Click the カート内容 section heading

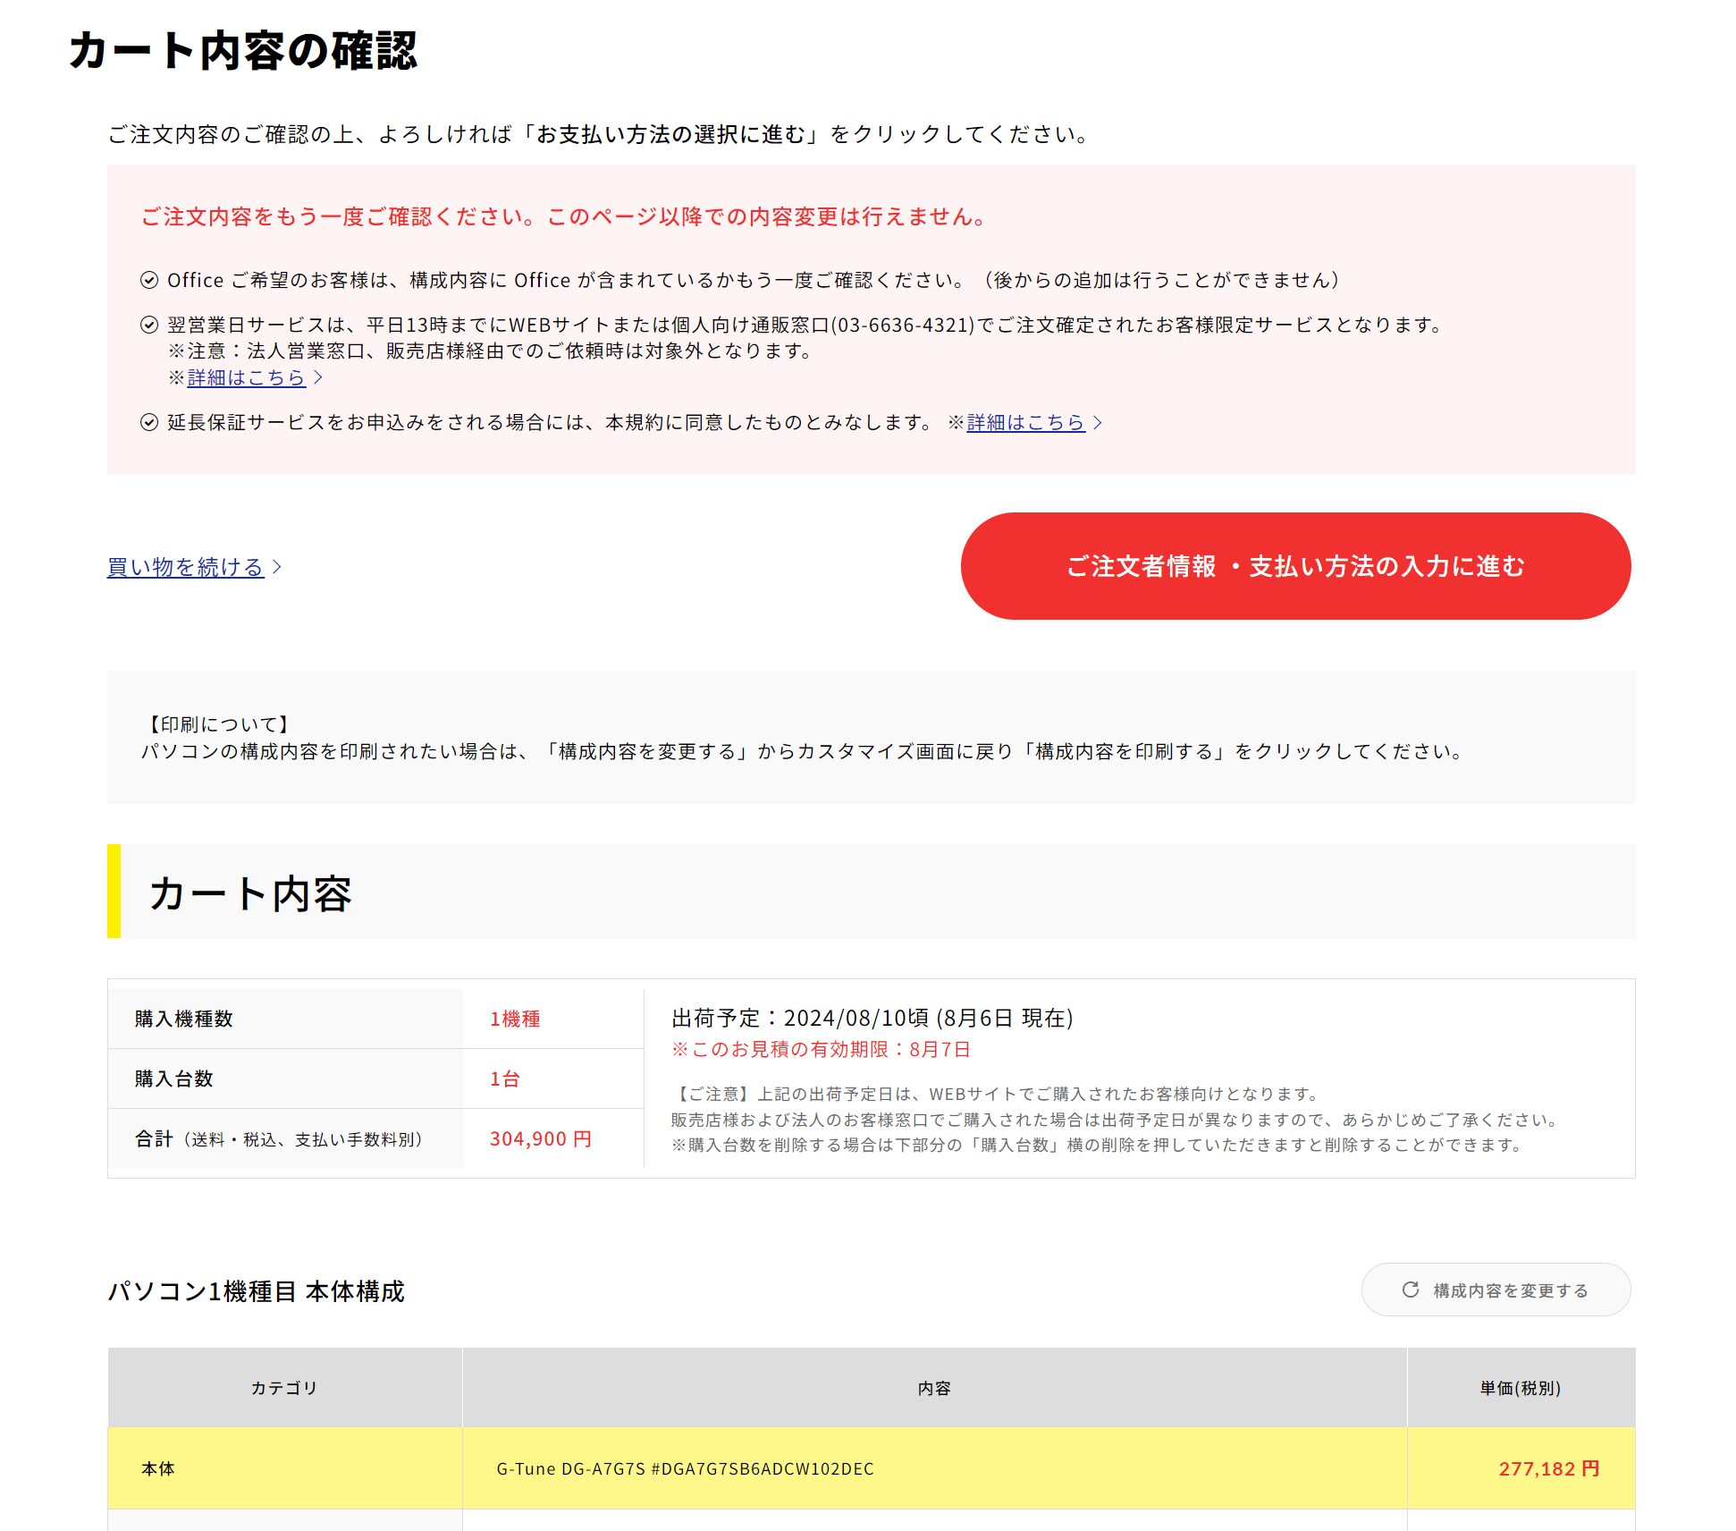tap(251, 893)
